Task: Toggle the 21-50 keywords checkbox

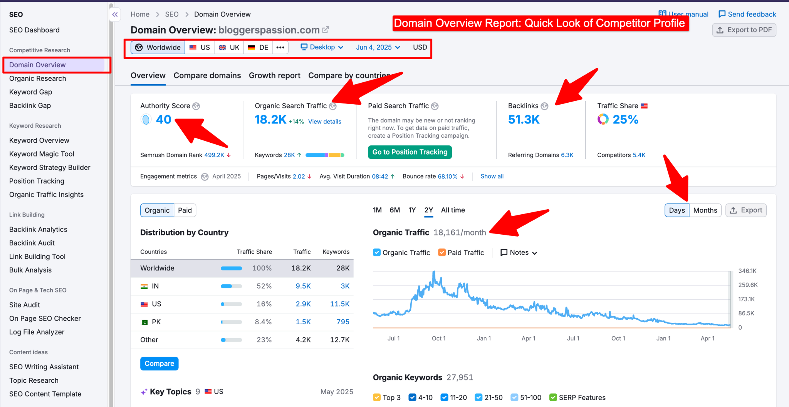Action: 478,397
